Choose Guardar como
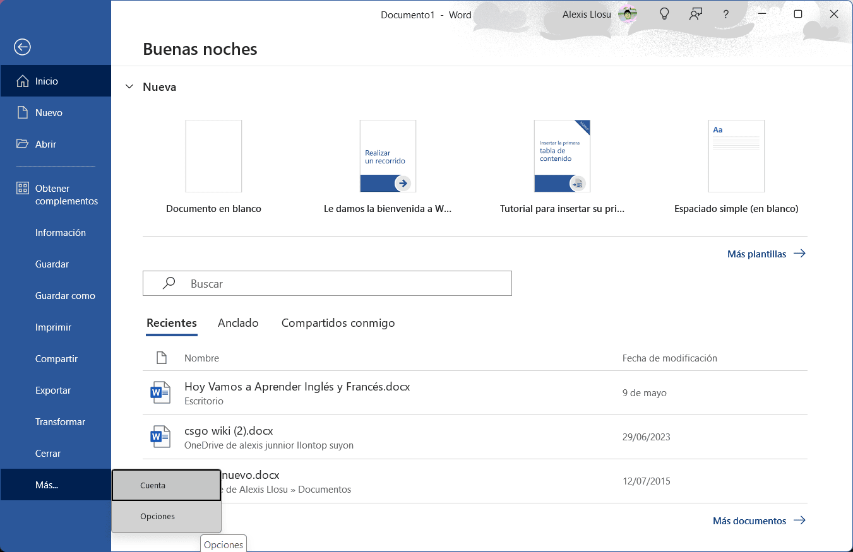This screenshot has height=552, width=853. pyautogui.click(x=56, y=295)
